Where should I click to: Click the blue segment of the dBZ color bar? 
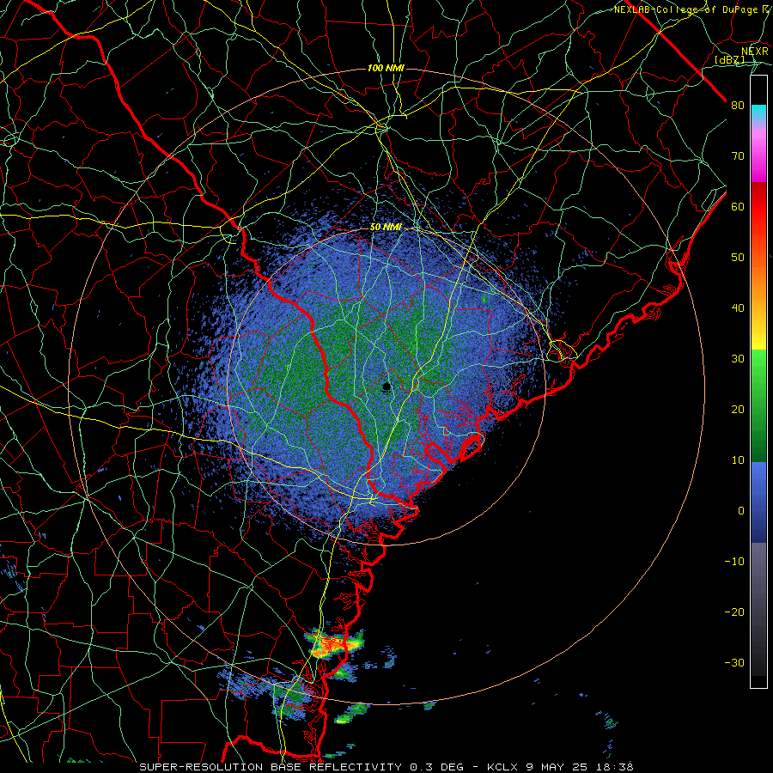pyautogui.click(x=758, y=502)
